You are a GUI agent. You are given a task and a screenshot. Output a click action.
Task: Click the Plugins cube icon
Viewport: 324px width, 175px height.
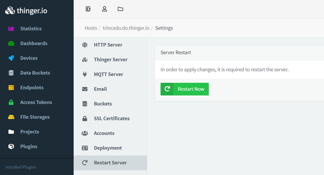tap(11, 146)
